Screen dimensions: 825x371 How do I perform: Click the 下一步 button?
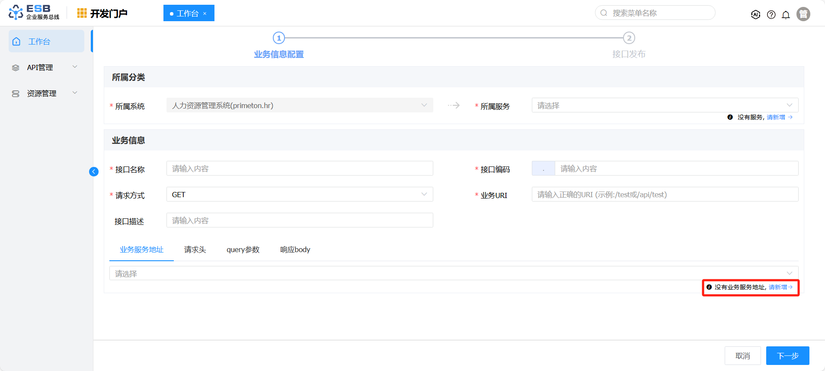pyautogui.click(x=787, y=356)
